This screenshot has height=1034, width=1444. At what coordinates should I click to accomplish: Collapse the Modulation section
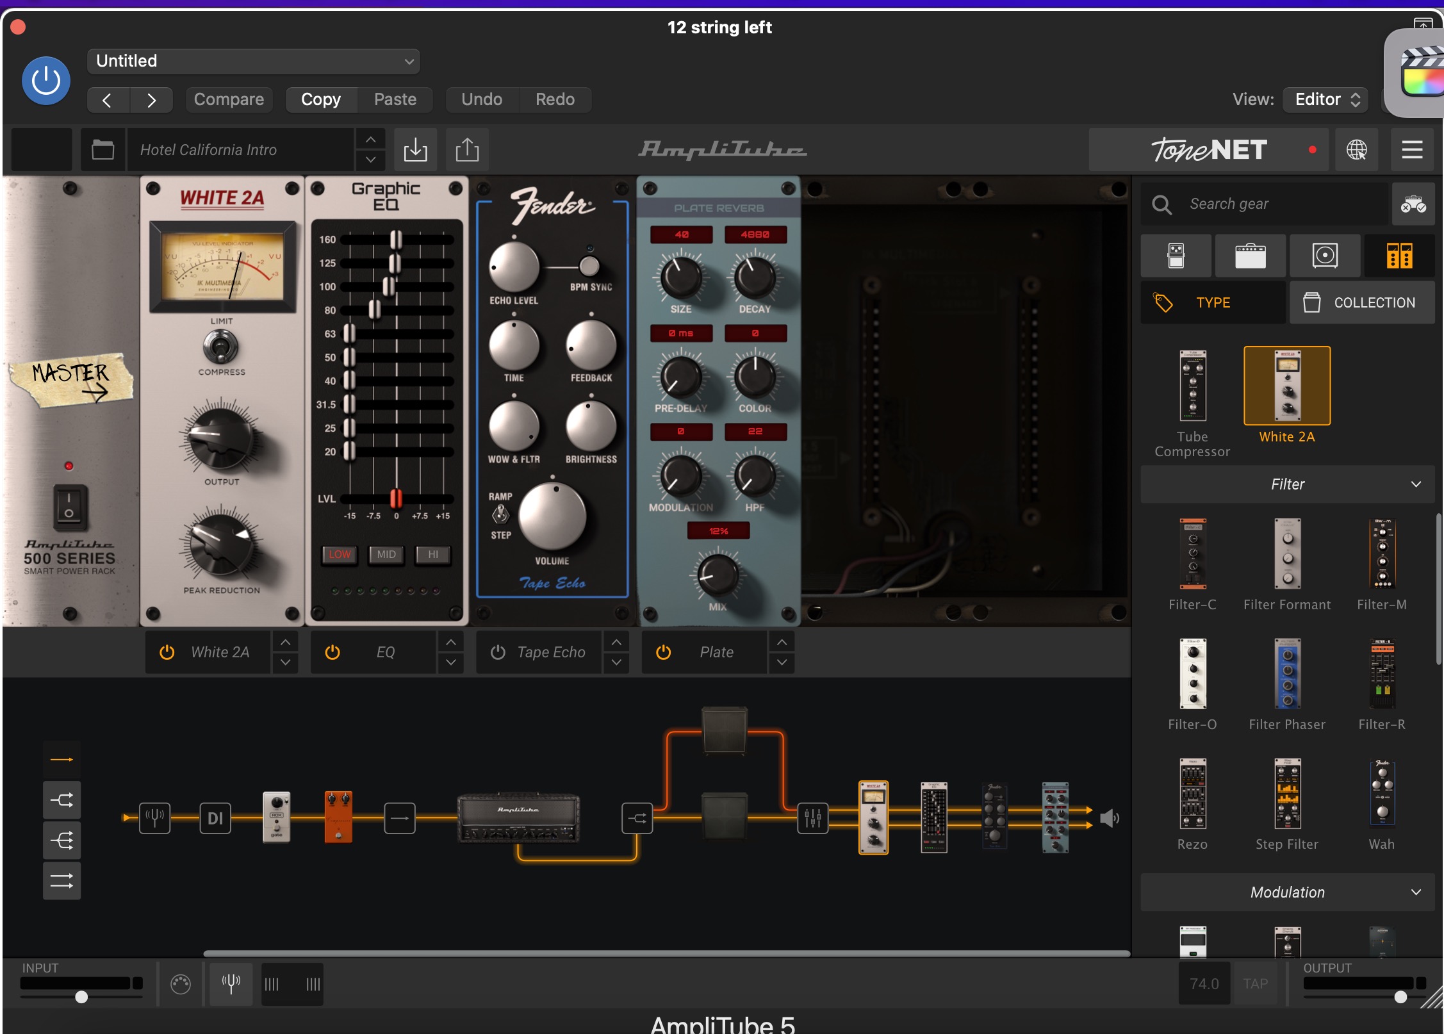click(1288, 892)
